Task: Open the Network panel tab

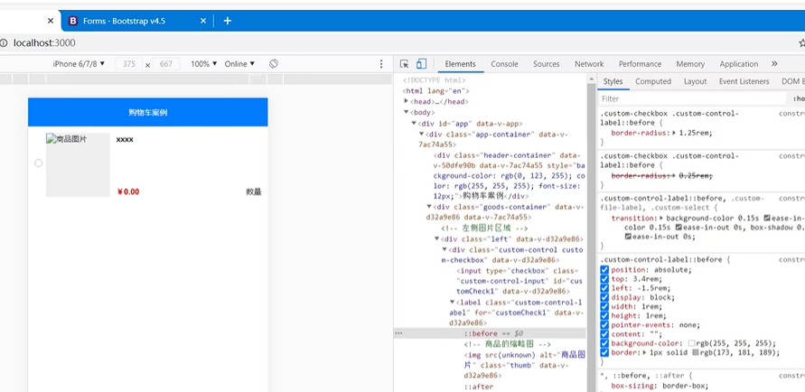Action: [589, 64]
